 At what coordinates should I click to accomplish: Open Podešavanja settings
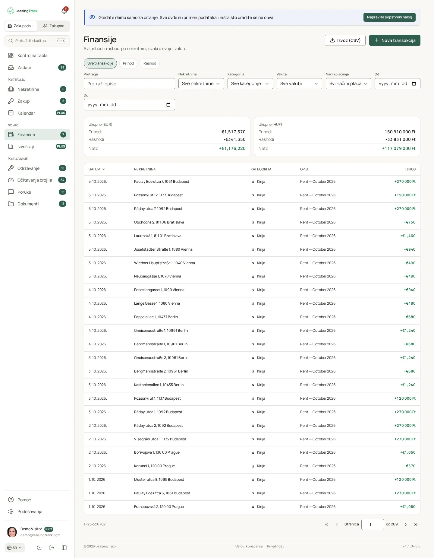pyautogui.click(x=37, y=512)
